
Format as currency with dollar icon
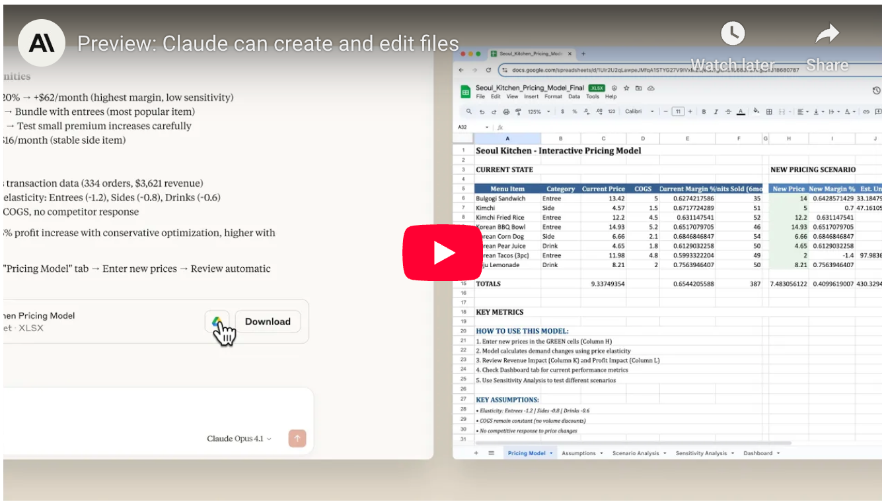562,111
